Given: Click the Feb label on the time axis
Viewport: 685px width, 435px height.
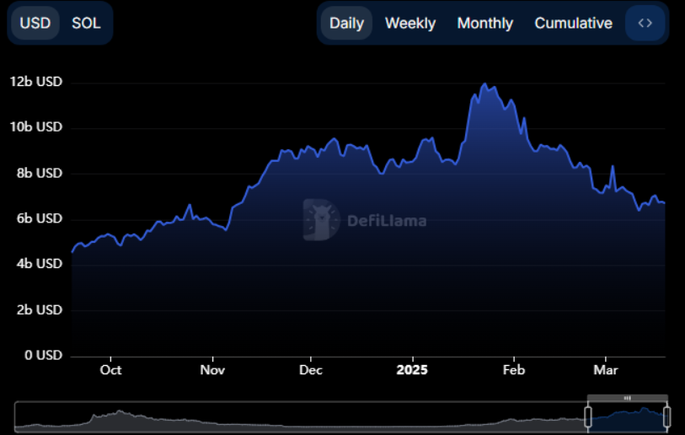Looking at the screenshot, I should [x=513, y=370].
